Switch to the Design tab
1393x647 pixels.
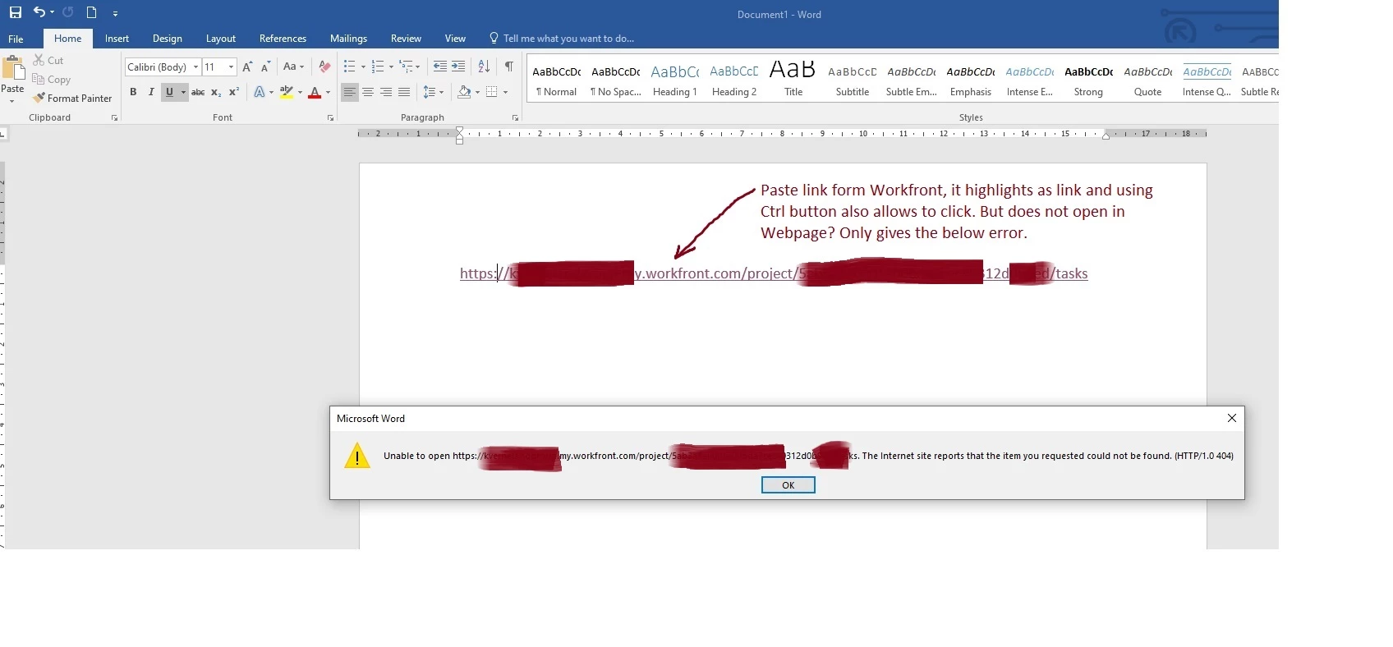click(168, 39)
